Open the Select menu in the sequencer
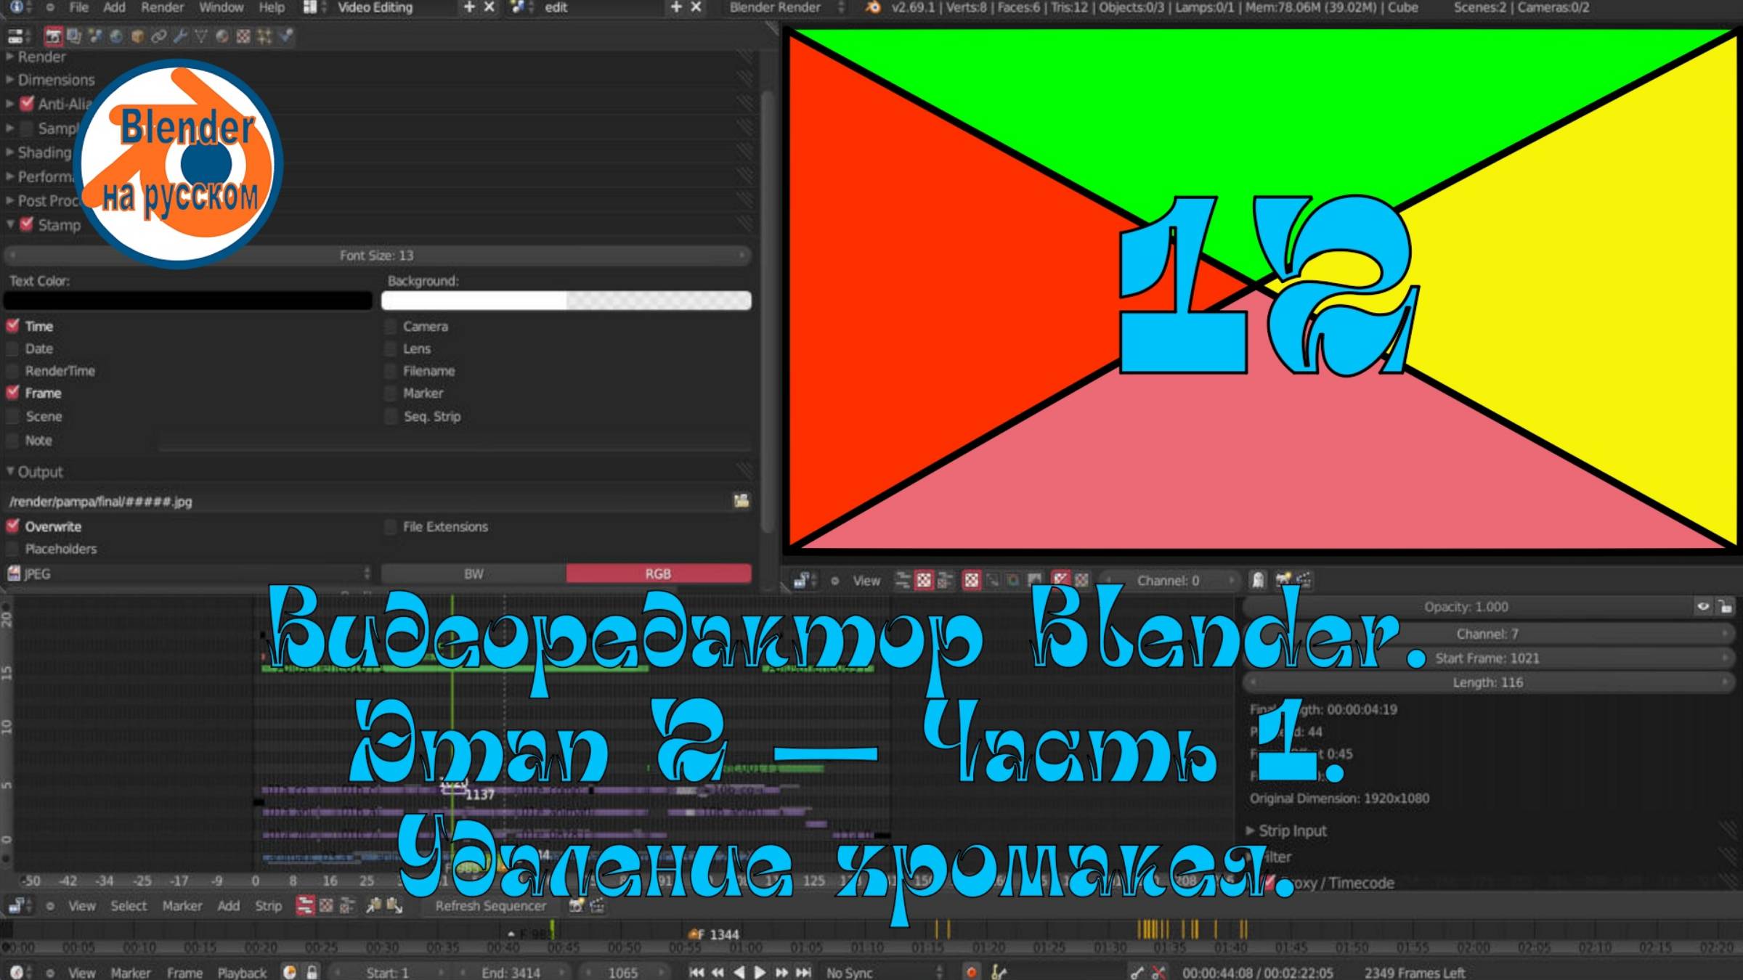This screenshot has width=1743, height=980. (129, 905)
